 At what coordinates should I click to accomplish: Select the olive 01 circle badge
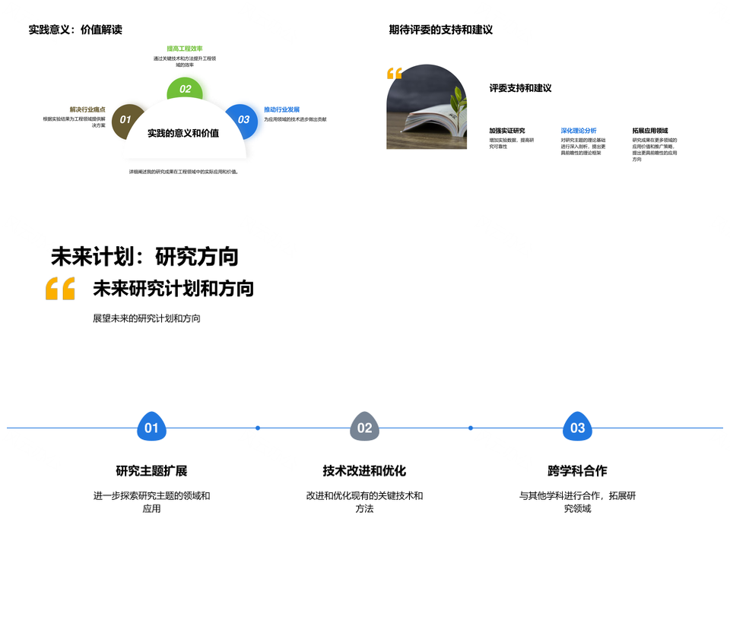point(125,119)
